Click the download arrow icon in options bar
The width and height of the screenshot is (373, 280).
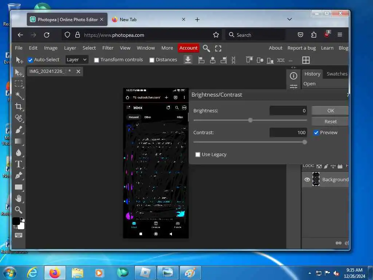click(188, 60)
